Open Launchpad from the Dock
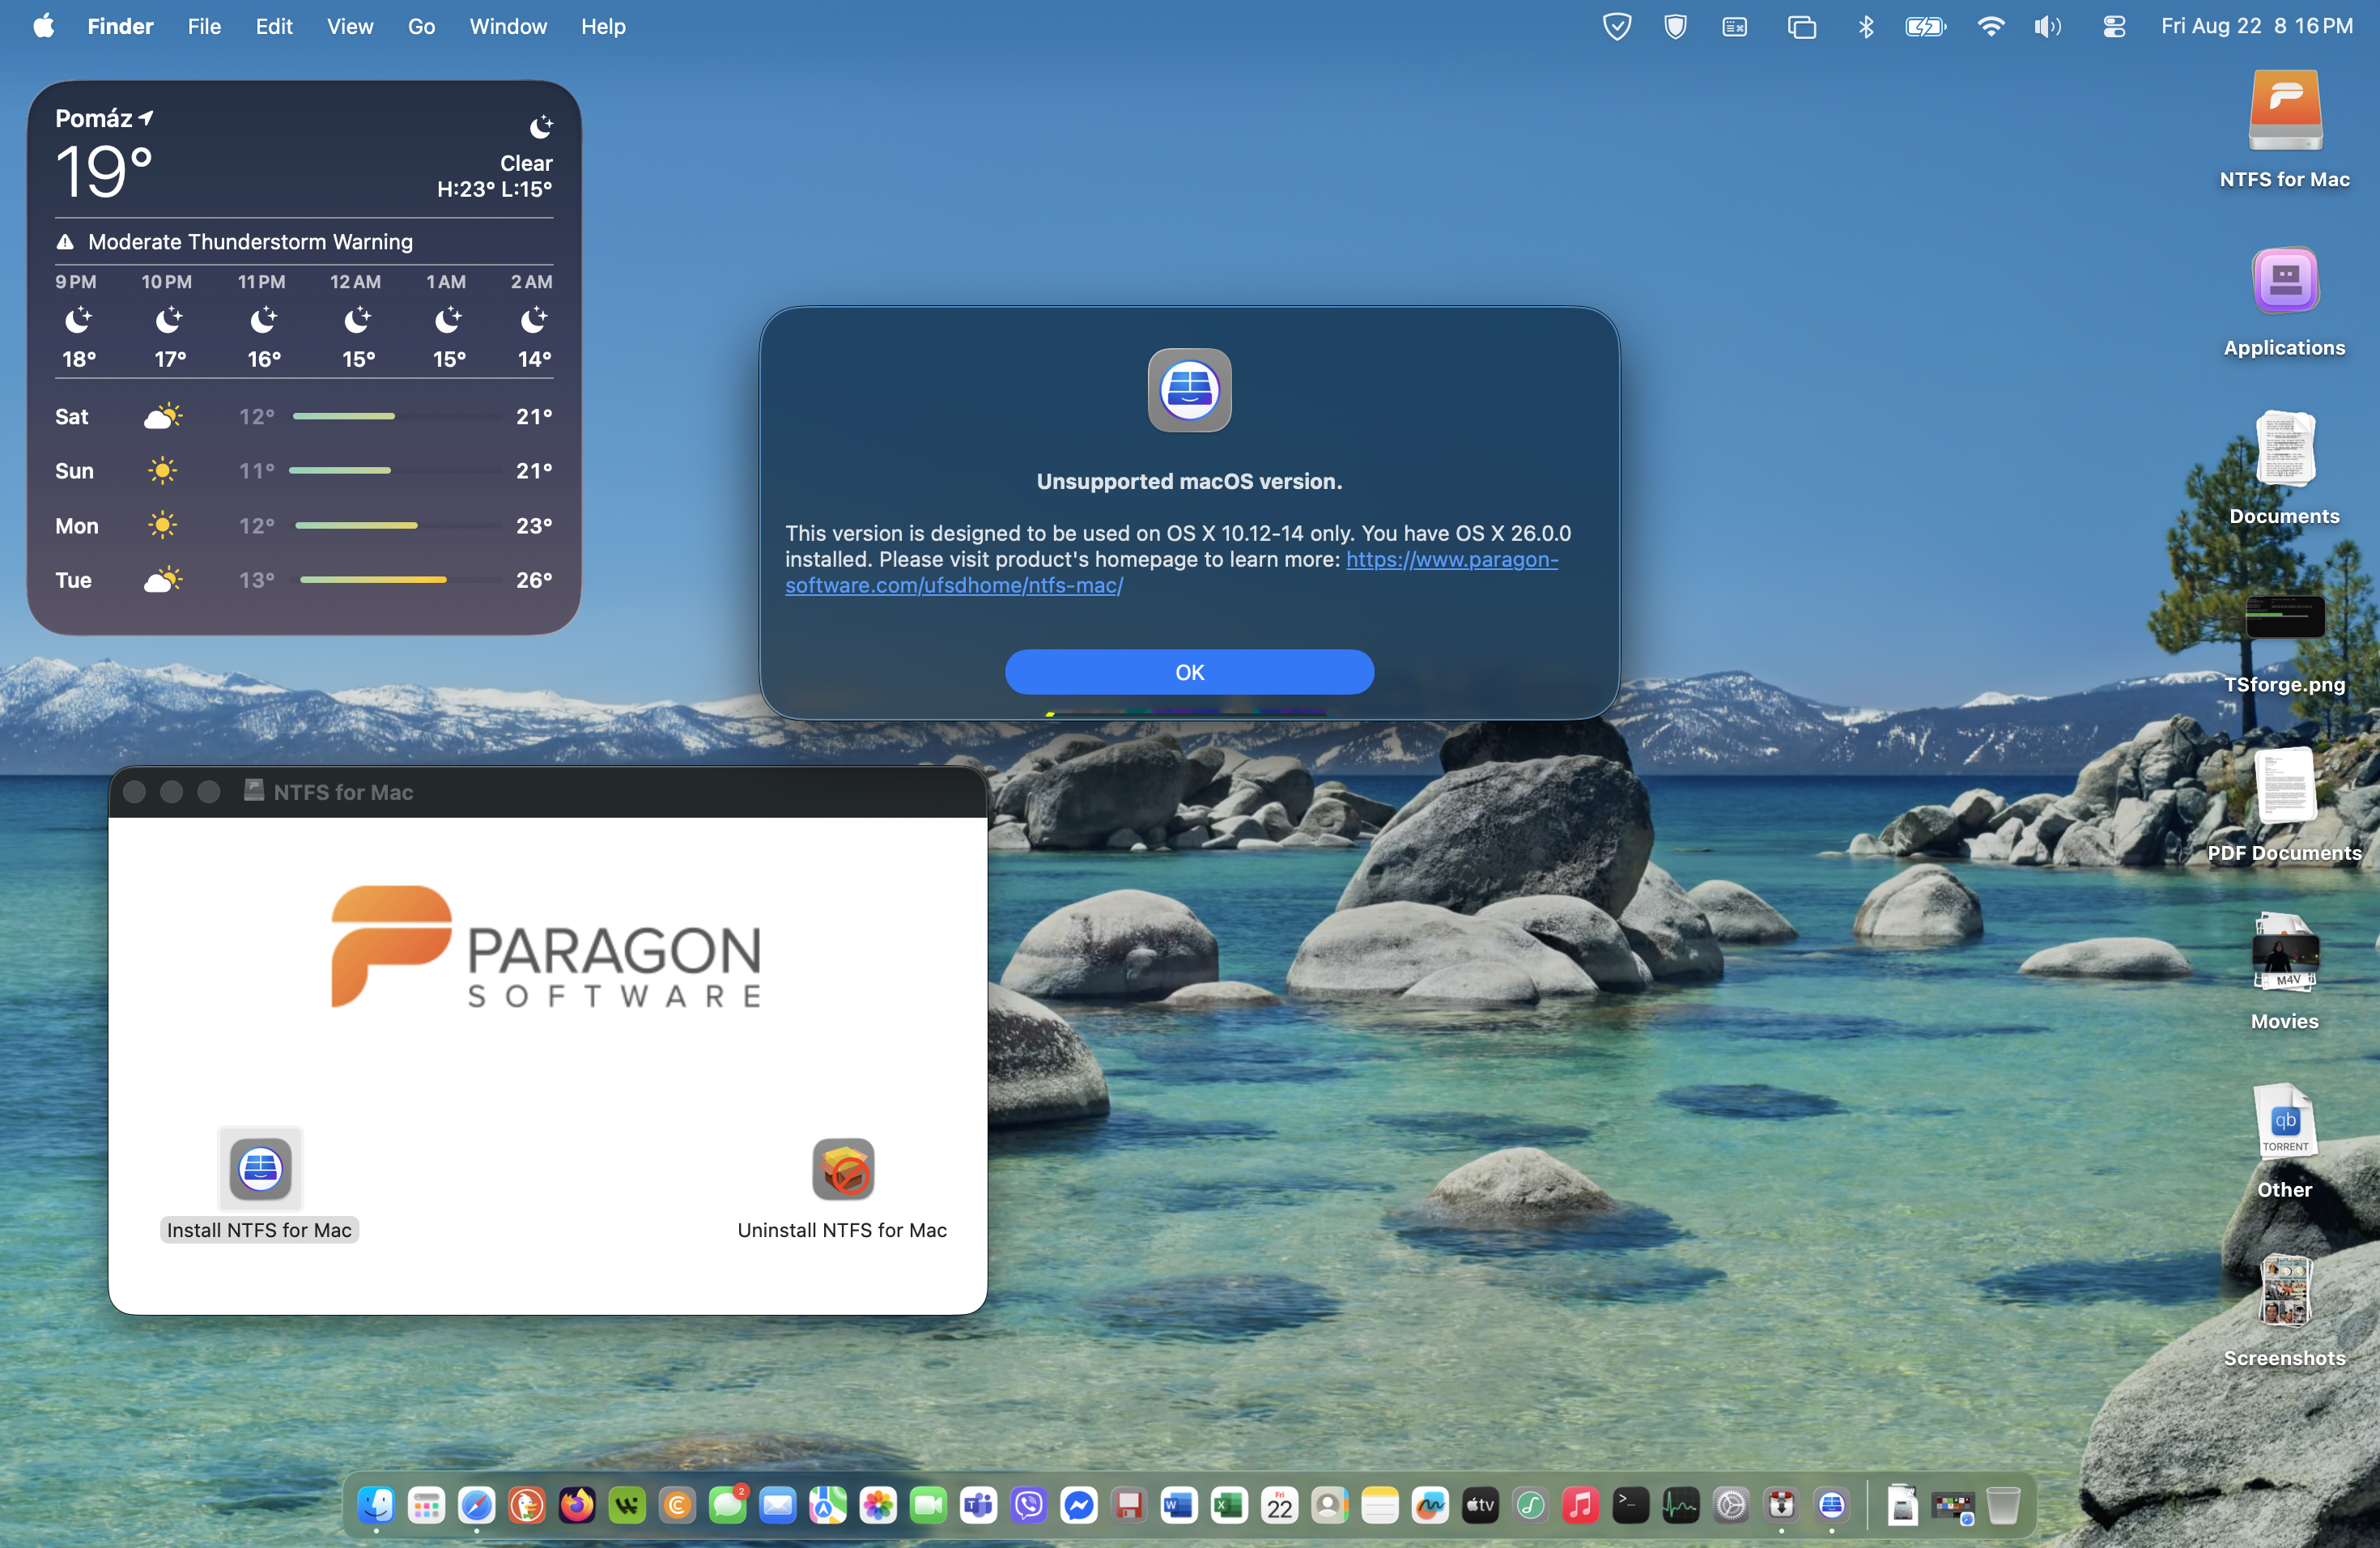Image resolution: width=2380 pixels, height=1548 pixels. 427,1505
